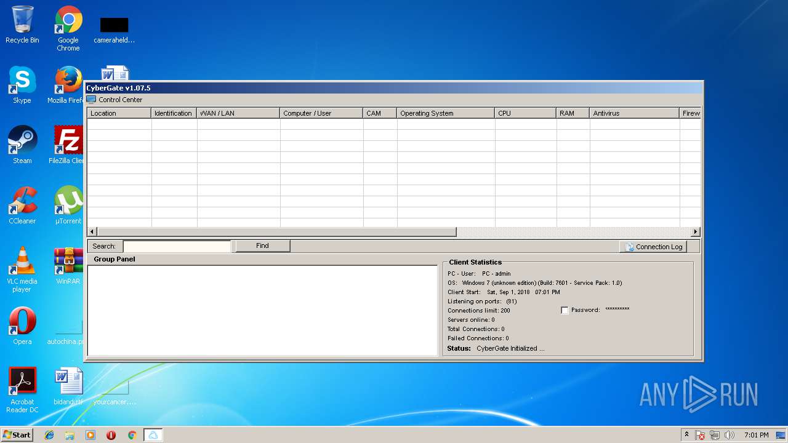Click the network tray icon
The image size is (788, 443).
(x=715, y=435)
